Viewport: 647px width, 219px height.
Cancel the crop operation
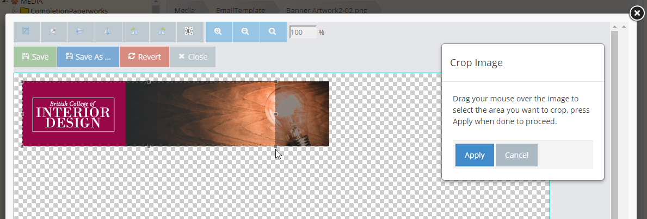(x=516, y=155)
